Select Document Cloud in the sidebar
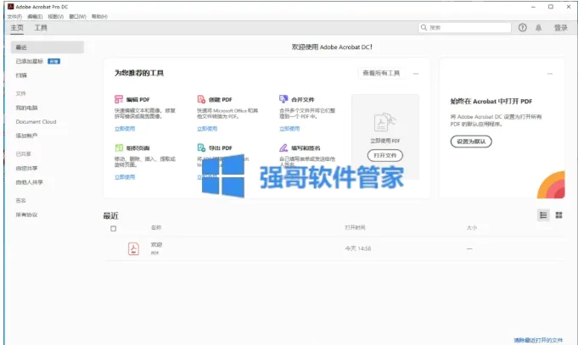The height and width of the screenshot is (345, 578). [36, 122]
